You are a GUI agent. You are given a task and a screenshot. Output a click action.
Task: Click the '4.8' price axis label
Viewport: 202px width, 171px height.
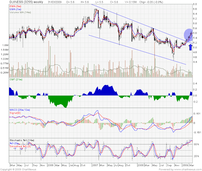[195, 52]
